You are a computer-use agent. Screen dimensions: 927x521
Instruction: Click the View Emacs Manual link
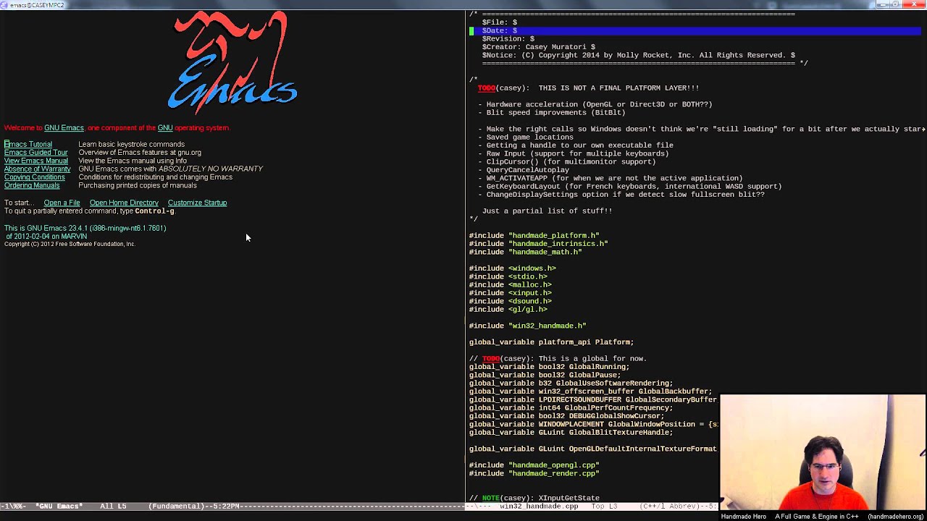click(x=36, y=161)
